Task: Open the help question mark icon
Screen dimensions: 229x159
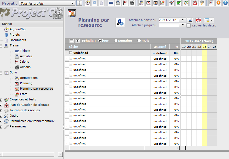Action: click(x=225, y=3)
